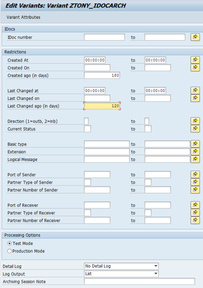Click multiple selection icon for Created On

point(195,68)
